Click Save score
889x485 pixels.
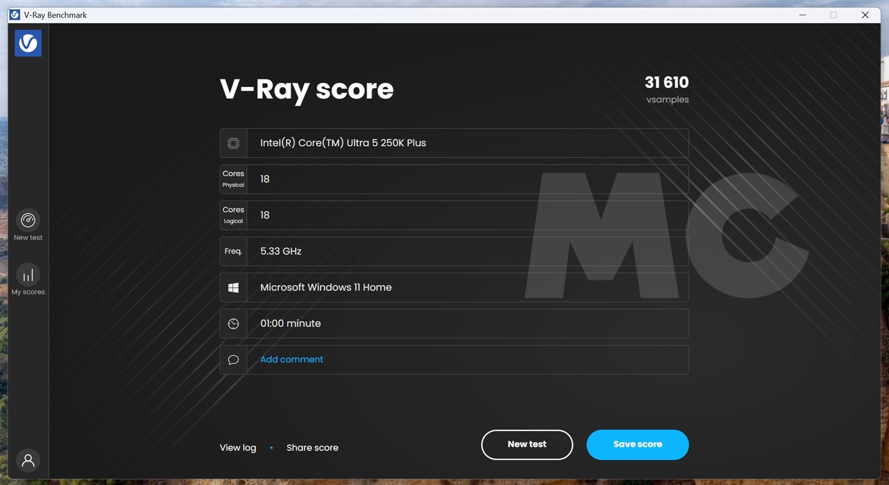tap(637, 444)
